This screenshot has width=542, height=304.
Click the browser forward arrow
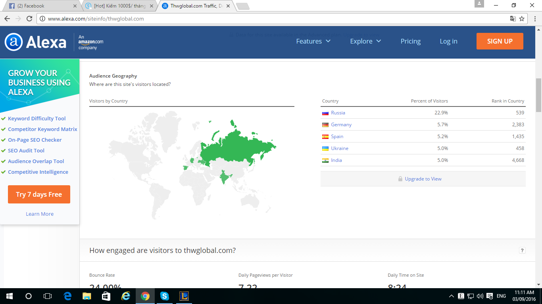pyautogui.click(x=18, y=19)
